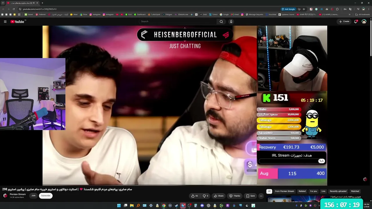Open the Create menu on YouTube
Viewport: 372px width, 209px height.
click(x=344, y=21)
